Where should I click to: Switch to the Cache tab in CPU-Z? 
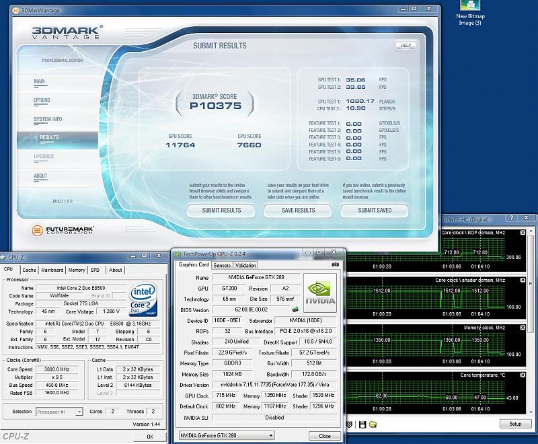[29, 270]
